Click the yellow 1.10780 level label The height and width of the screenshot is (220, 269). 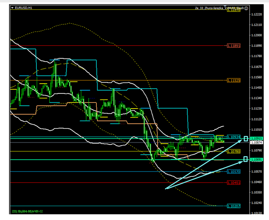pyautogui.click(x=233, y=151)
